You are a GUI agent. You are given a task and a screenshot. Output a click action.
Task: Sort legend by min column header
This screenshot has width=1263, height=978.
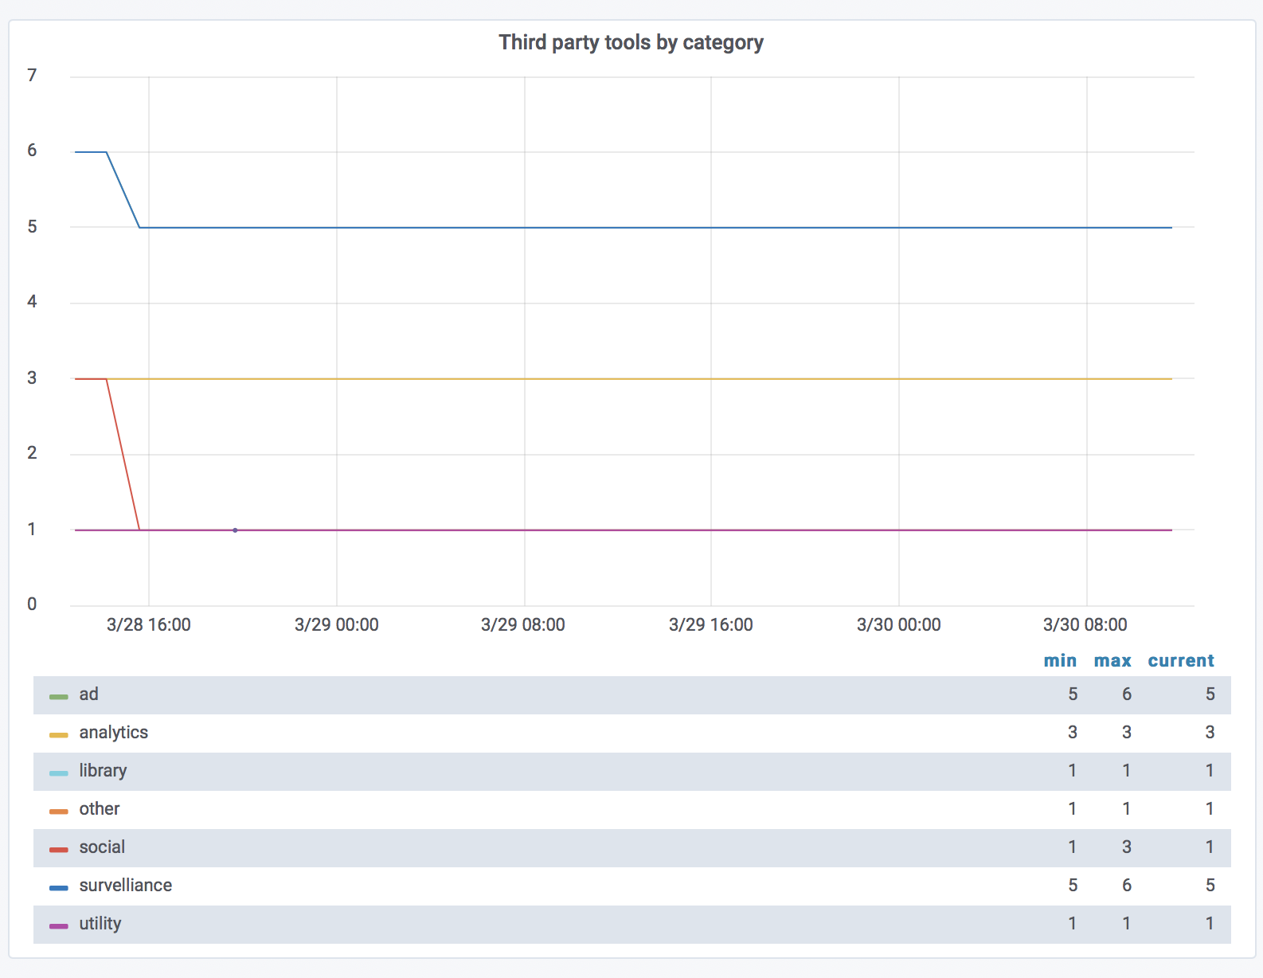1060,660
